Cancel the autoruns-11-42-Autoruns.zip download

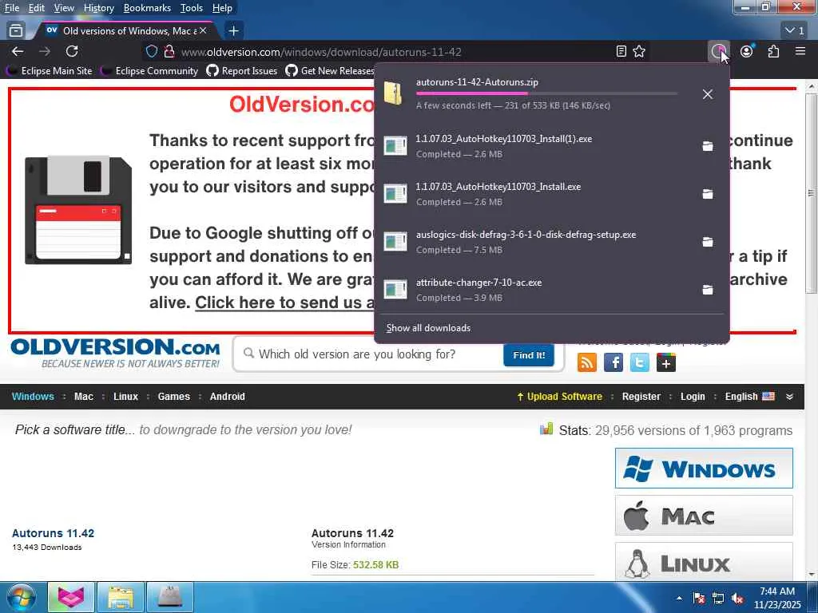click(708, 94)
